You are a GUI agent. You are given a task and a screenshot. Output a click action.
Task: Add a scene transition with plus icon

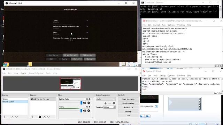pos(105,103)
